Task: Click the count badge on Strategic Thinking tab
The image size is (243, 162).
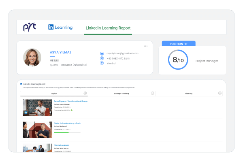Action: (153, 93)
